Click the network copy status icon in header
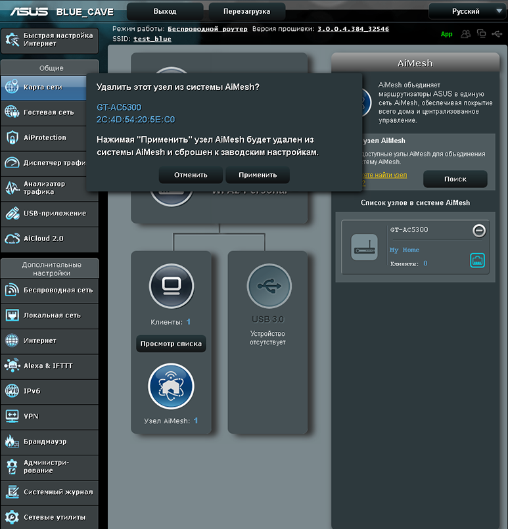508x529 pixels. 481,34
